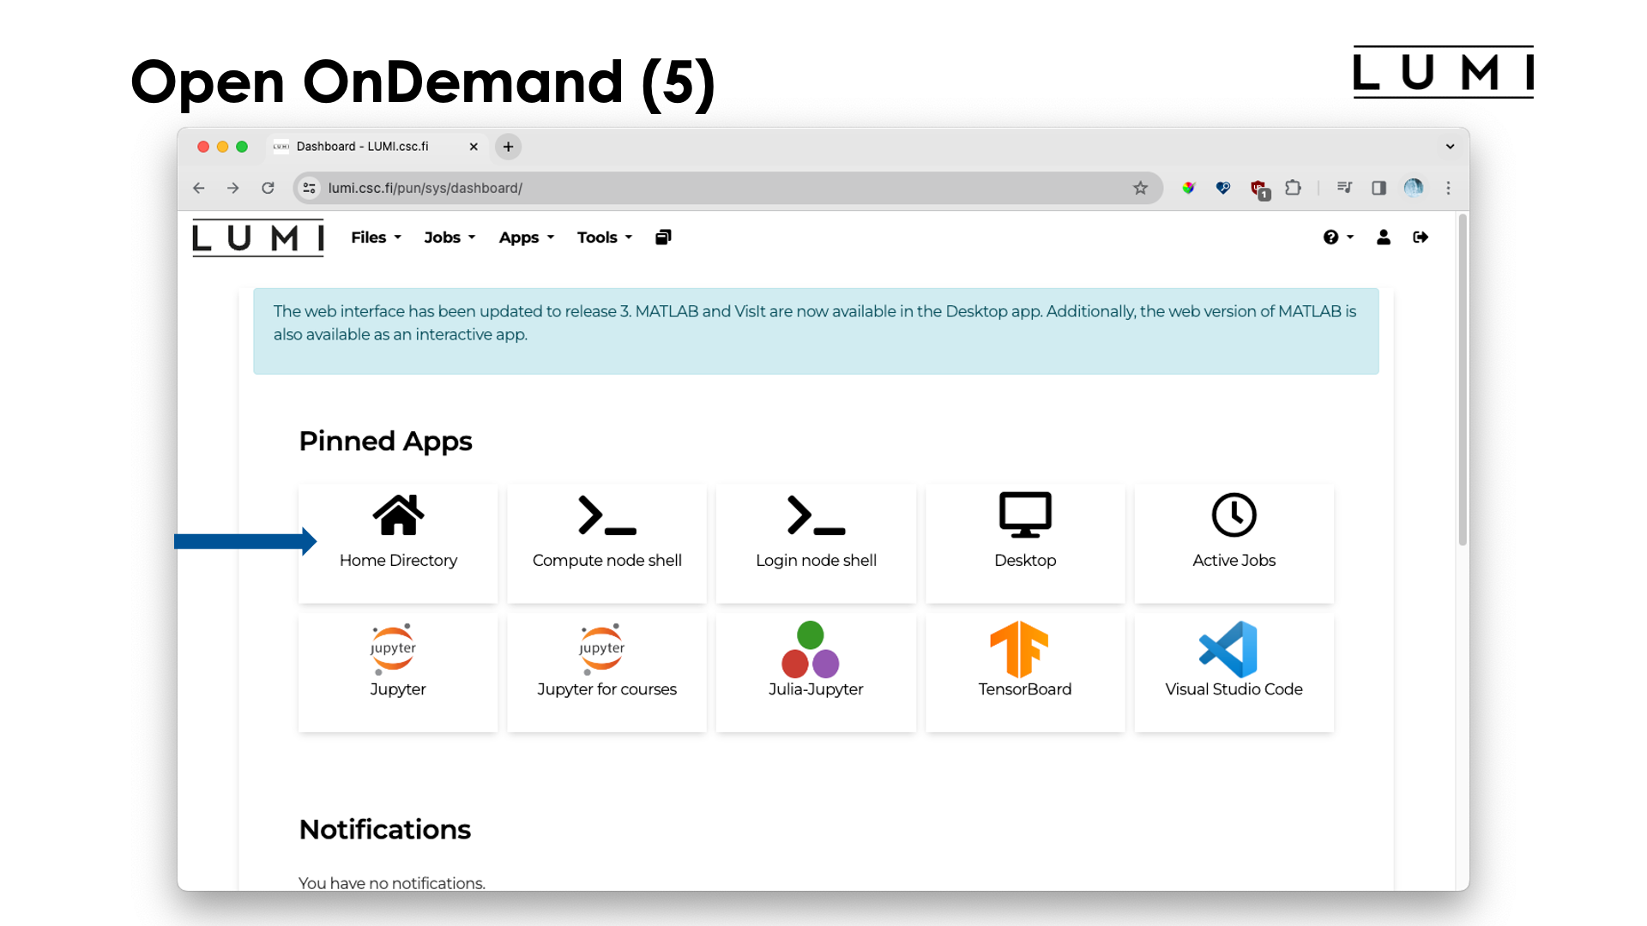Expand the Apps menu
Screen dimensions: 1647x926
pos(527,238)
